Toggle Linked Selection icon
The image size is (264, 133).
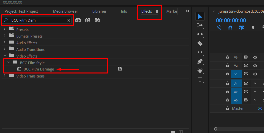(x=242, y=28)
